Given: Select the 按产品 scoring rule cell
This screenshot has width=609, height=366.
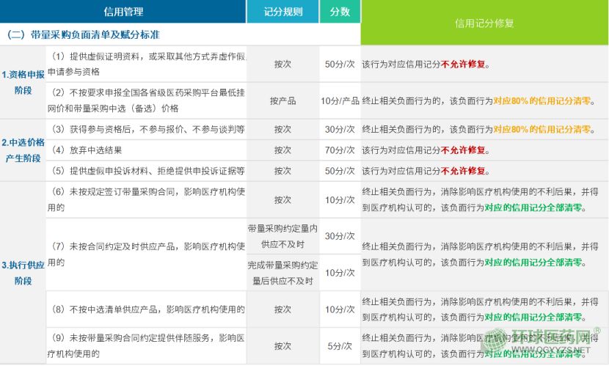Looking at the screenshot, I should tap(282, 100).
